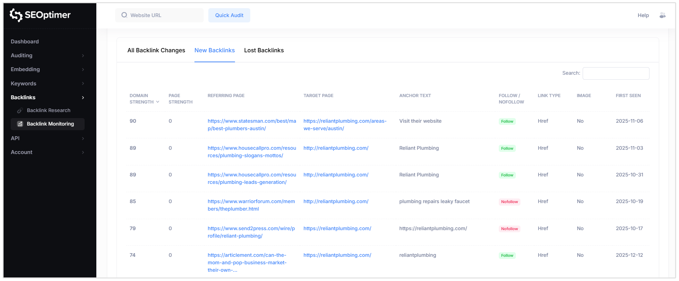The height and width of the screenshot is (281, 679).
Task: Switch to the All Backlink Changes tab
Action: coord(156,50)
